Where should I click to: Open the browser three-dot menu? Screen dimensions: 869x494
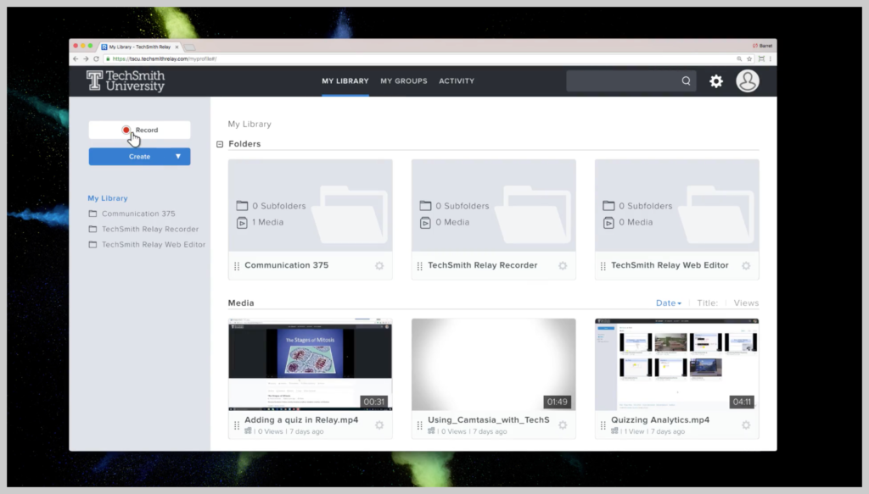point(770,58)
